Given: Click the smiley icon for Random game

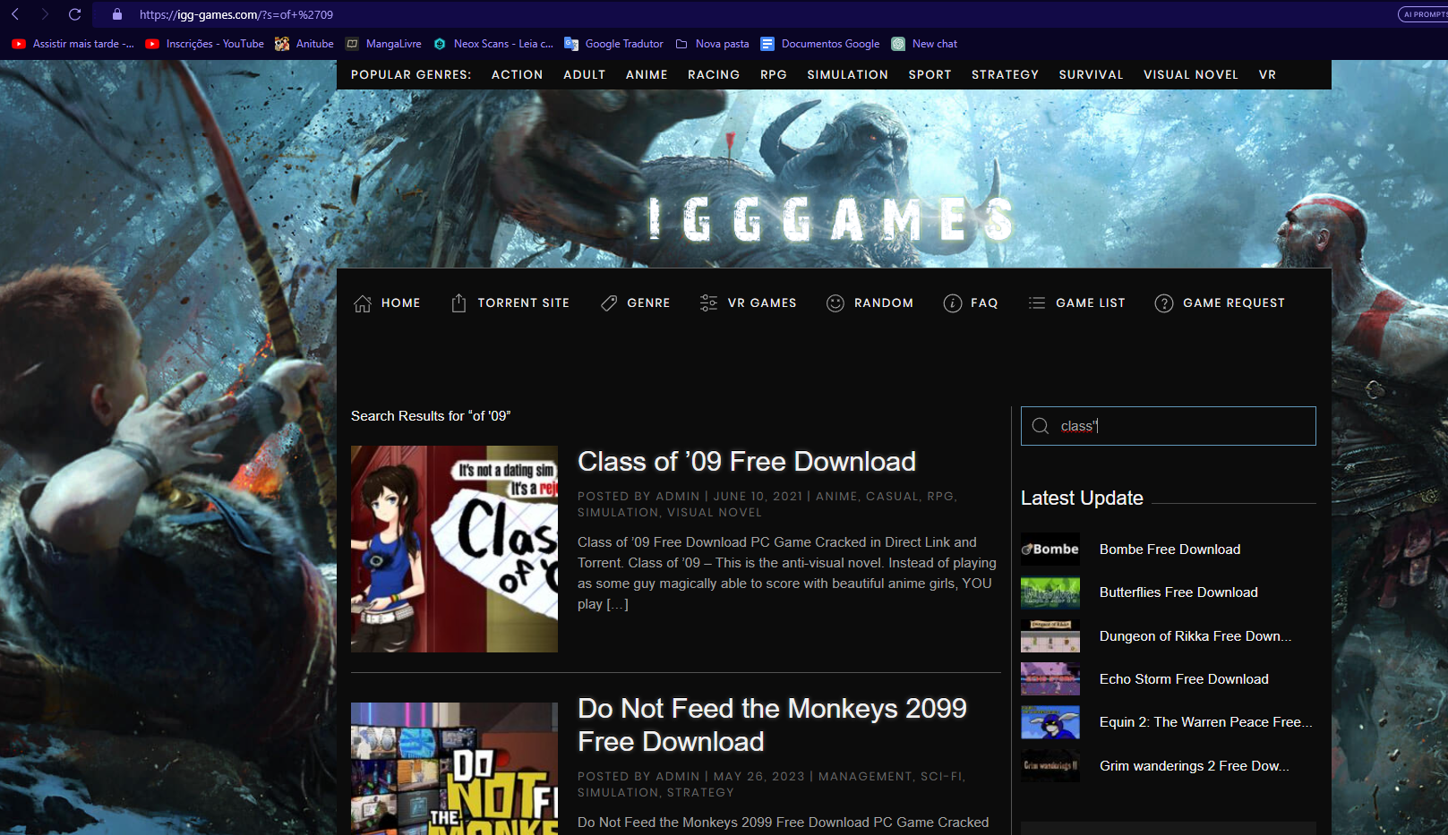Looking at the screenshot, I should 835,302.
